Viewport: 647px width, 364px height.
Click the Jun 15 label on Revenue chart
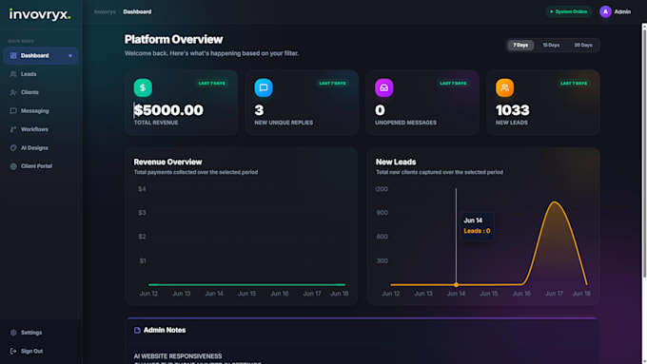click(246, 294)
